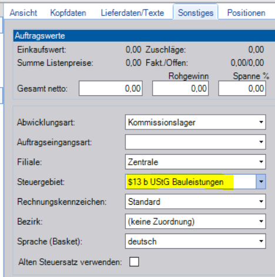Image resolution: width=275 pixels, height=277 pixels.
Task: Expand the Sprache (Basket) dropdown
Action: tap(261, 241)
